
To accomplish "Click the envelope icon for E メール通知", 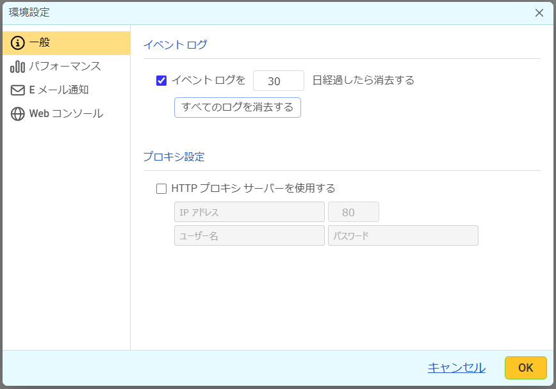I will click(18, 90).
